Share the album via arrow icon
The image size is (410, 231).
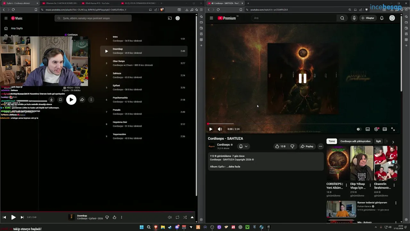pyautogui.click(x=82, y=100)
